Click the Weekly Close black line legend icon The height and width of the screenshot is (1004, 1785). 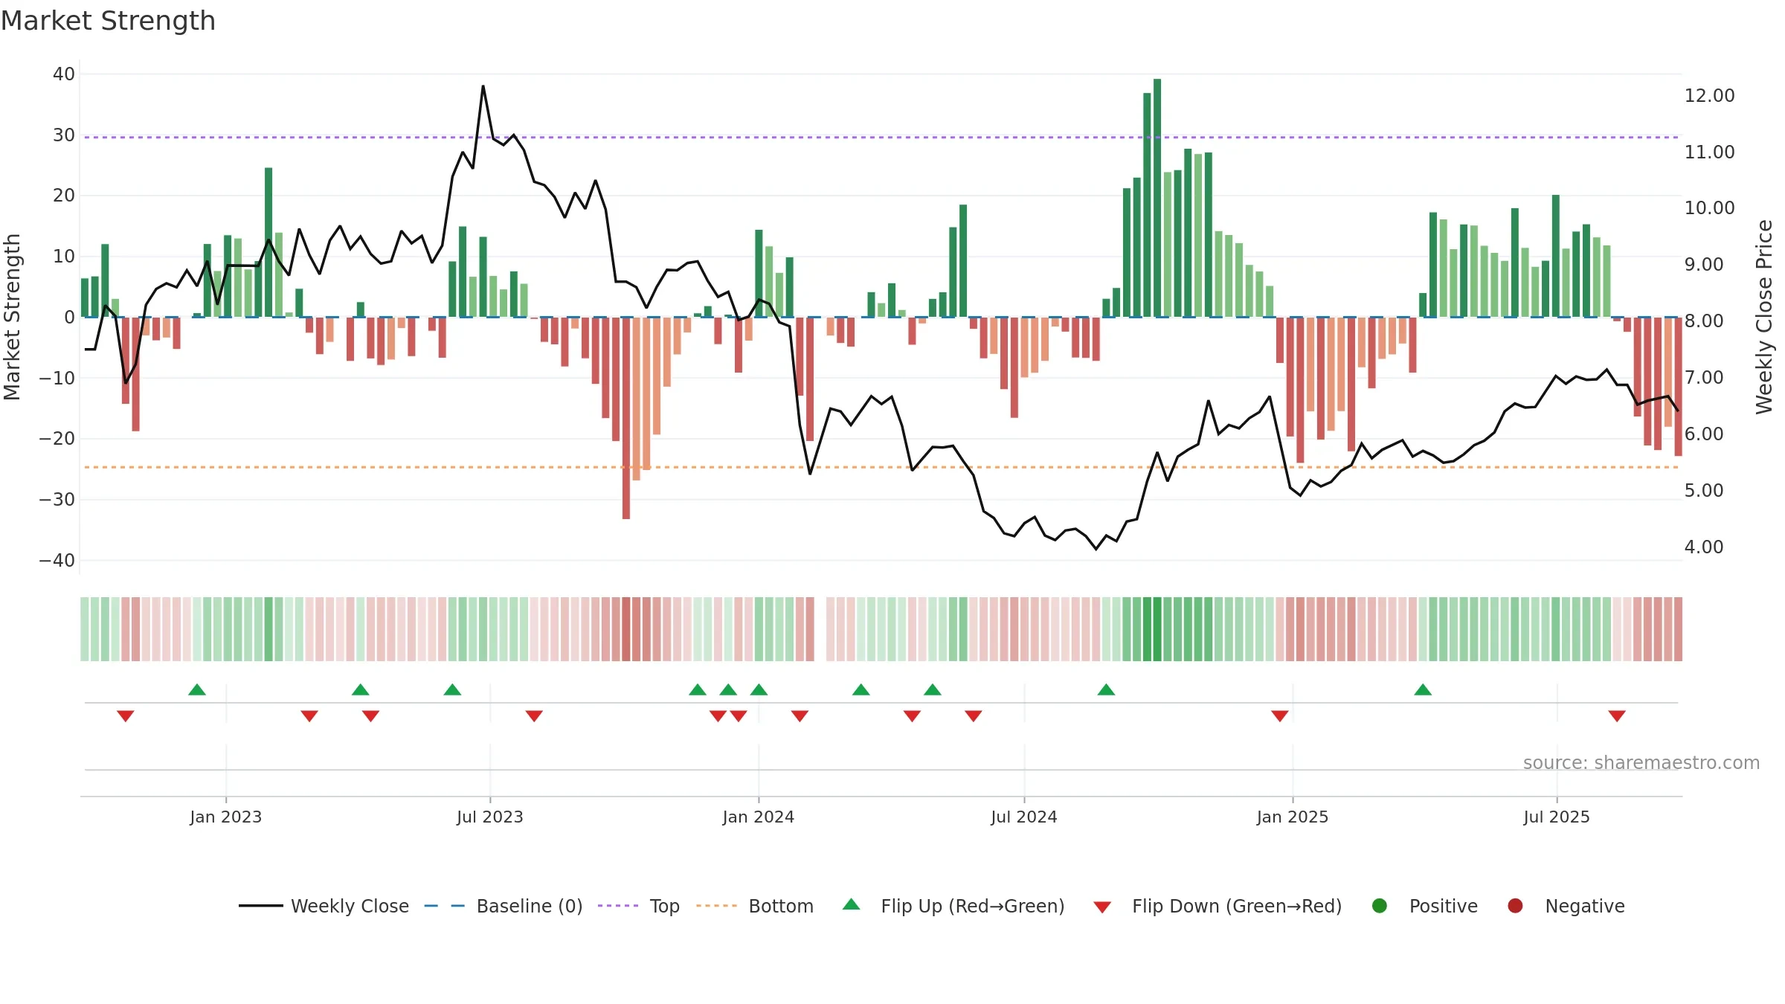261,906
